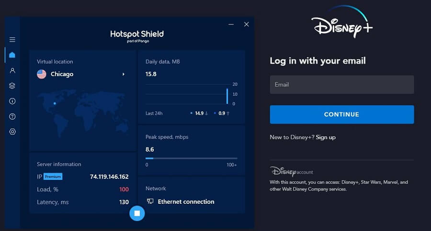This screenshot has height=231, width=431.
Task: Close the Hotspot Shield window
Action: [247, 24]
